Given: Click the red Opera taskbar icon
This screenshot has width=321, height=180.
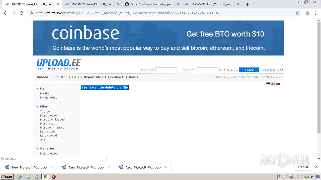Looking at the screenshot, I should (54, 177).
